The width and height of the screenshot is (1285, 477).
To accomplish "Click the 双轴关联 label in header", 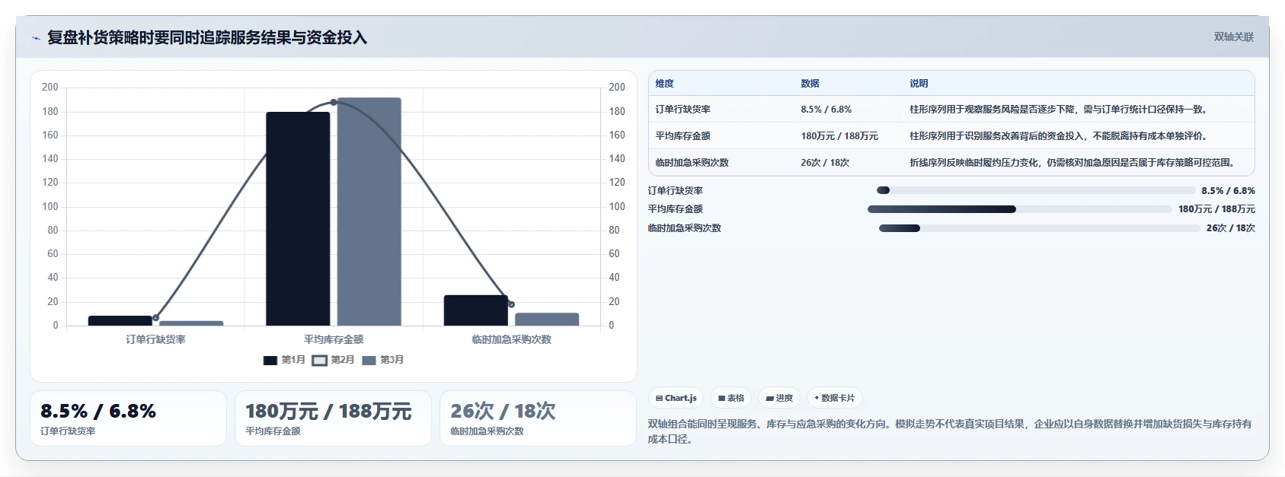I will pyautogui.click(x=1233, y=37).
